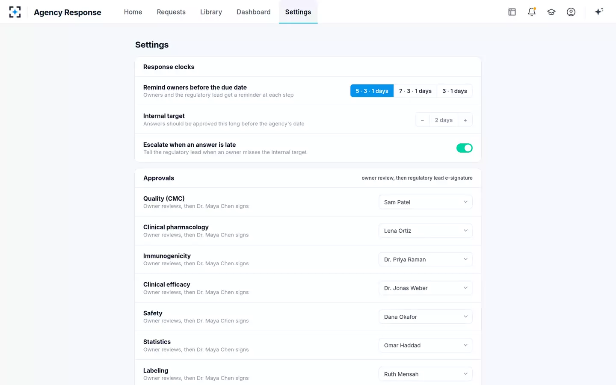Click the Agency Response logo icon
616x385 pixels.
15,12
